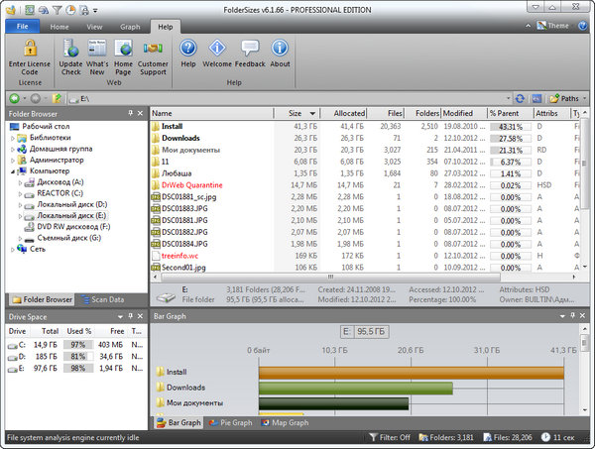Open the Feedback speech bubble icon
The image size is (595, 449).
[x=250, y=49]
